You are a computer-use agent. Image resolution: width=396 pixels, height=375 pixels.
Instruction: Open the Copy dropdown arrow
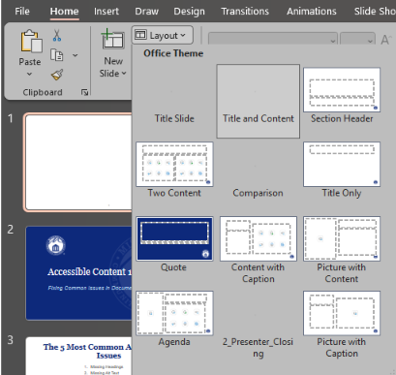click(75, 55)
